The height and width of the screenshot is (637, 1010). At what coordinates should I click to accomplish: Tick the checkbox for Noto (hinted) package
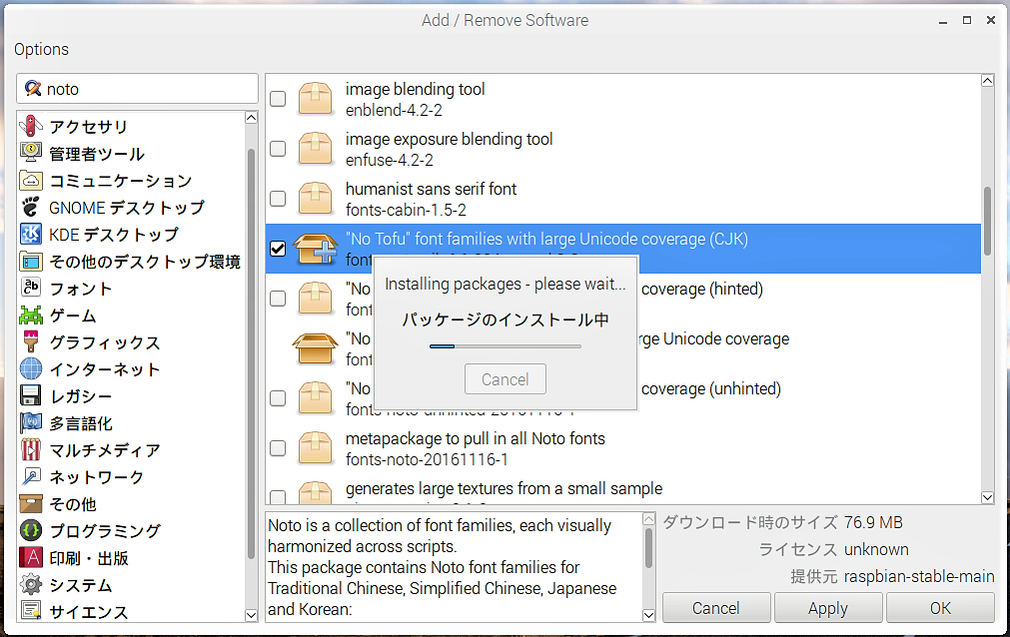[x=278, y=299]
